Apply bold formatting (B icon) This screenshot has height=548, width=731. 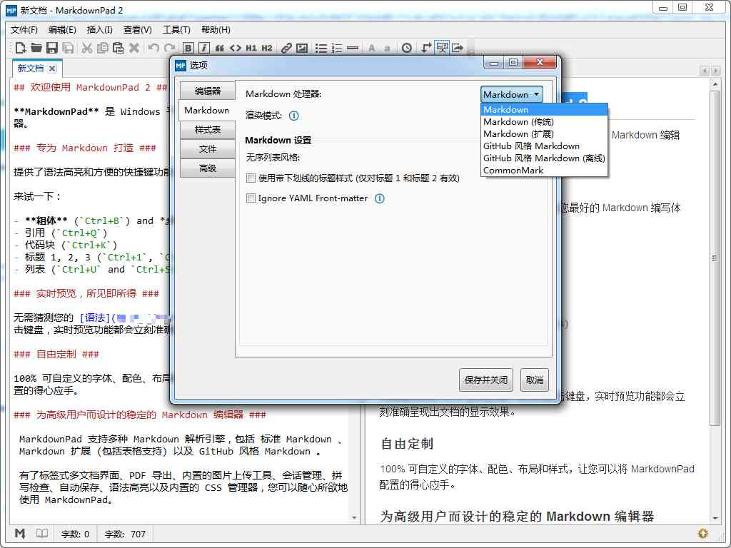coord(188,48)
